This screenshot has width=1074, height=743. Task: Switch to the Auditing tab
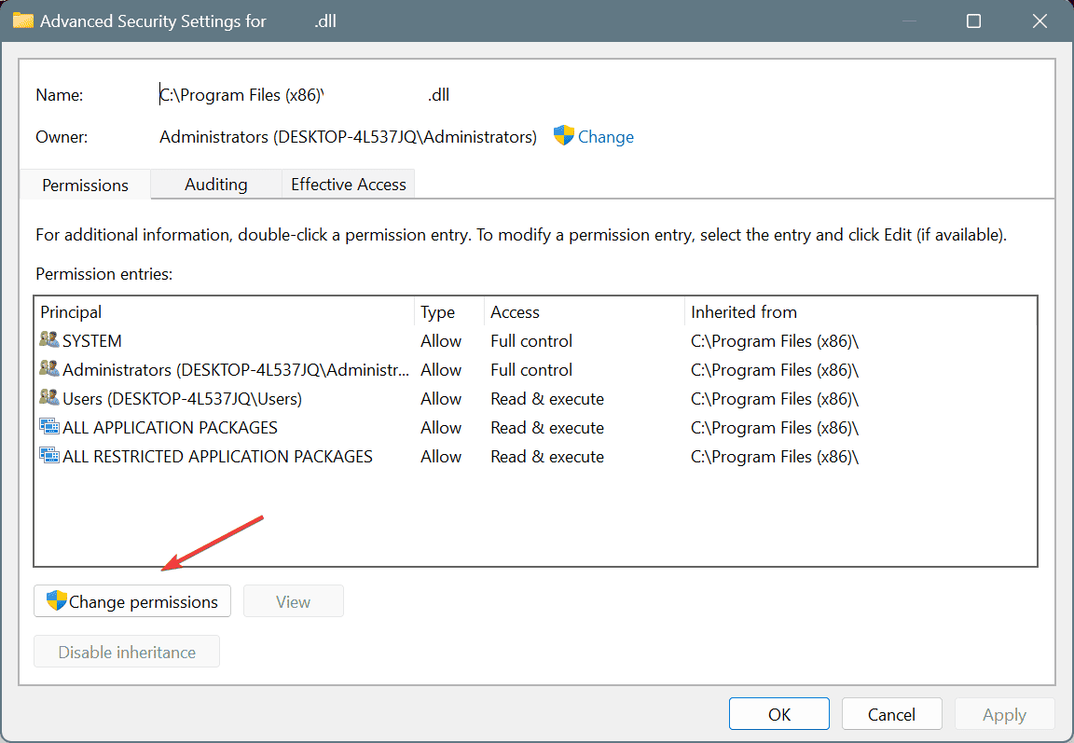[215, 185]
